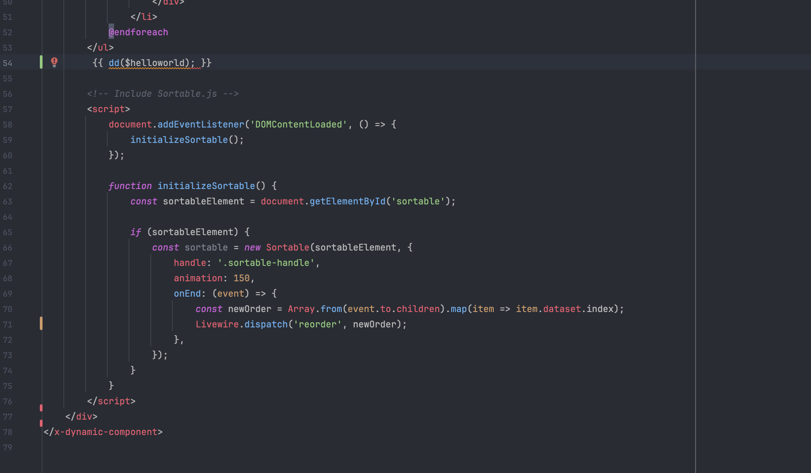Click the 'new' keyword on line 66
Image resolution: width=811 pixels, height=473 pixels.
tap(253, 247)
